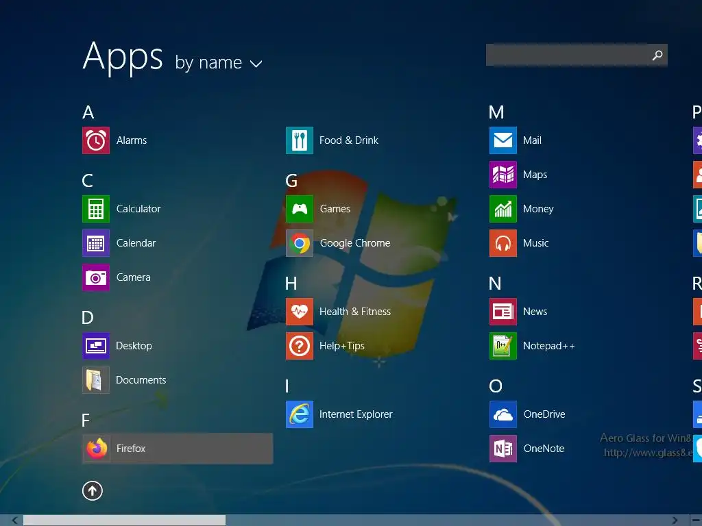702x526 pixels.
Task: Click the letter M group header
Action: coord(496,112)
